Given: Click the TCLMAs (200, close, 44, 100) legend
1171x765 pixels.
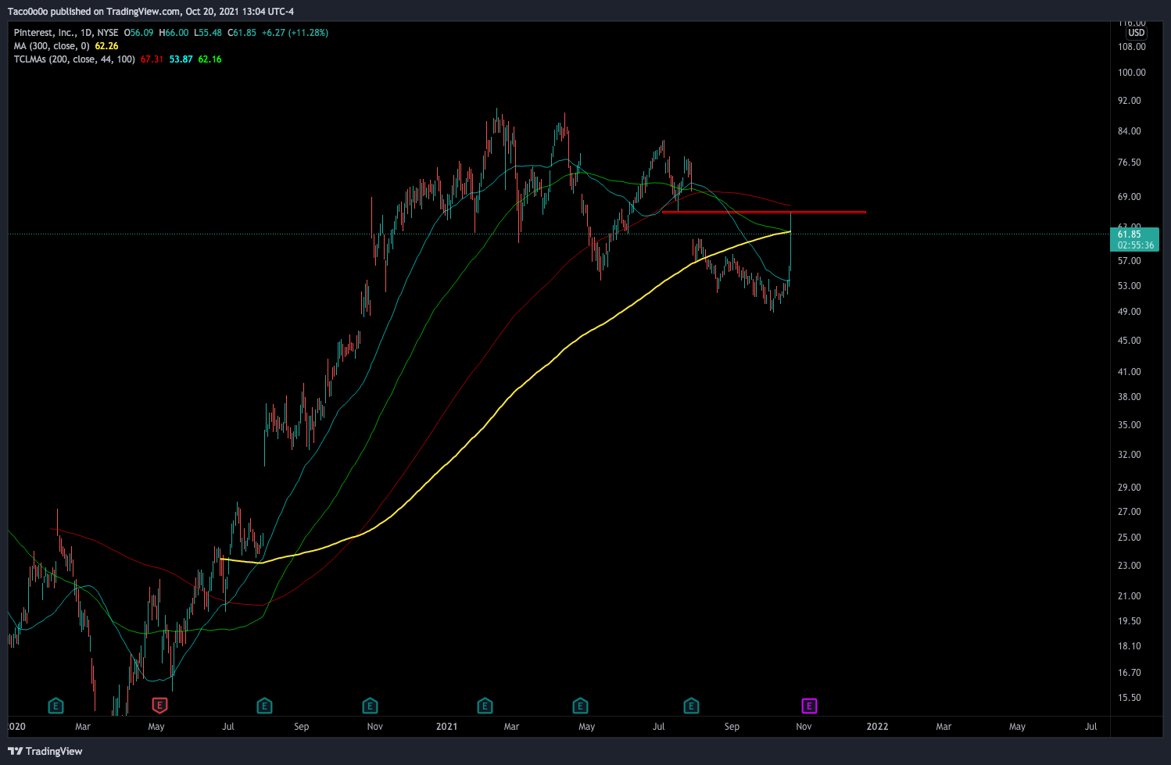Looking at the screenshot, I should click(x=74, y=59).
